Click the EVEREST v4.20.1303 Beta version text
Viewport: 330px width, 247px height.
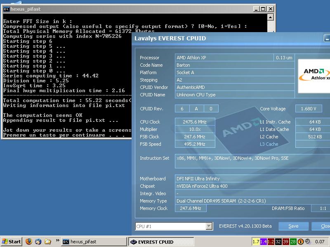pos(245,226)
